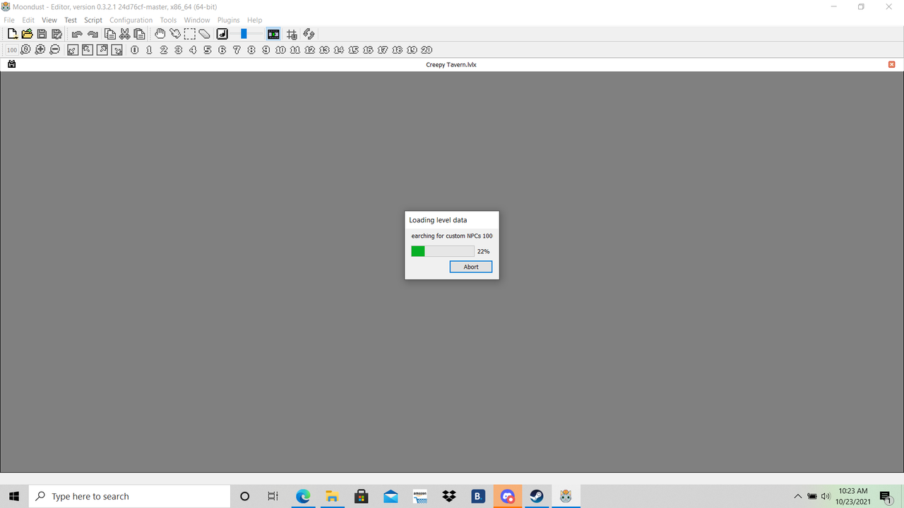Open the Test menu
904x508 pixels.
(x=70, y=20)
